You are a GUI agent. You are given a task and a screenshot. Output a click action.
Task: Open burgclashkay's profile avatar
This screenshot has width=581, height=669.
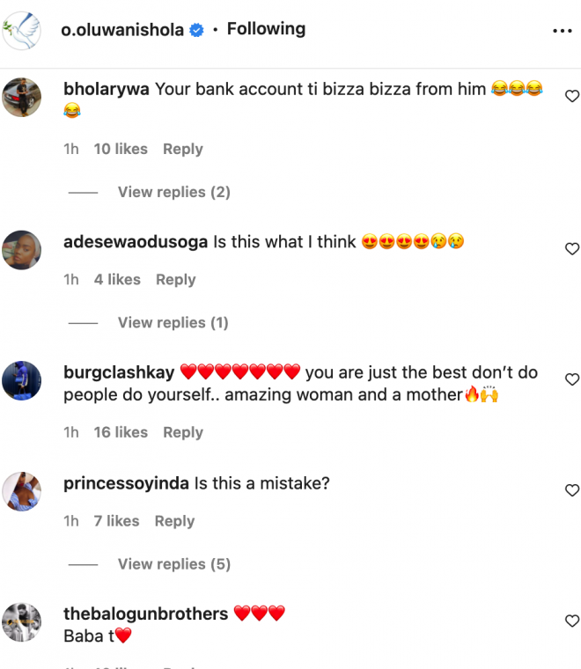(x=22, y=380)
